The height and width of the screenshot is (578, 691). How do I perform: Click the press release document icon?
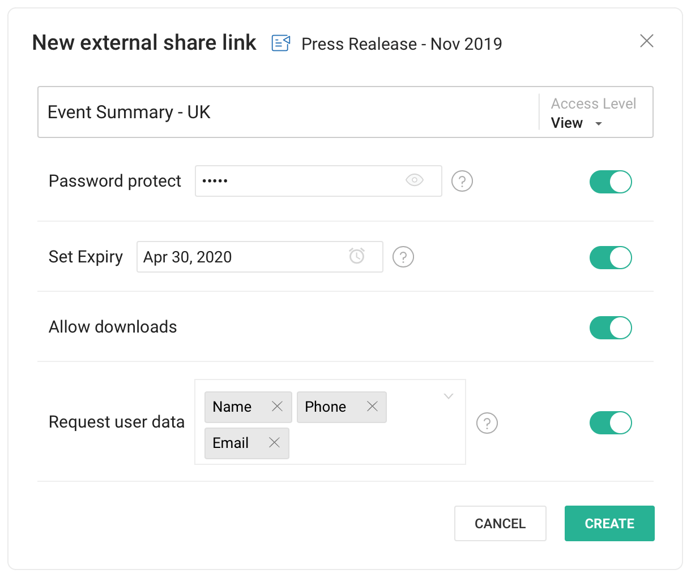(x=281, y=43)
